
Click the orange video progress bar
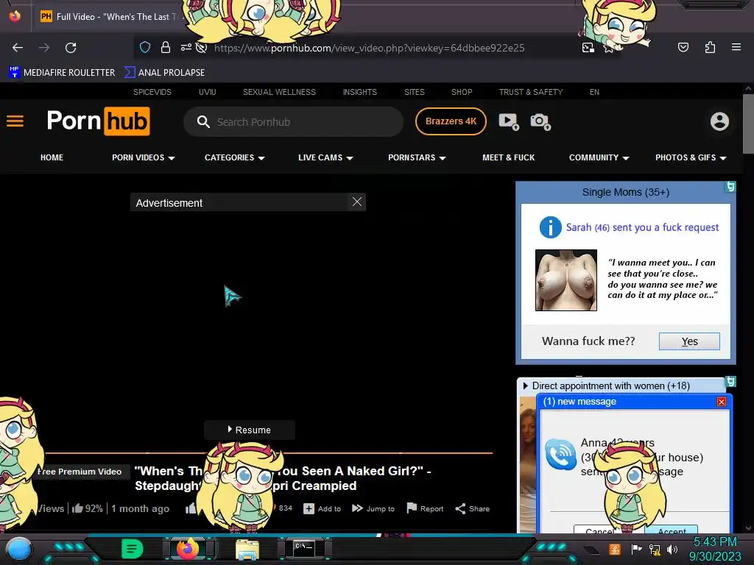coord(269,452)
